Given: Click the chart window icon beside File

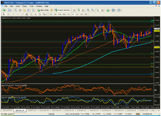Looking at the screenshot, I should pos(2,6).
